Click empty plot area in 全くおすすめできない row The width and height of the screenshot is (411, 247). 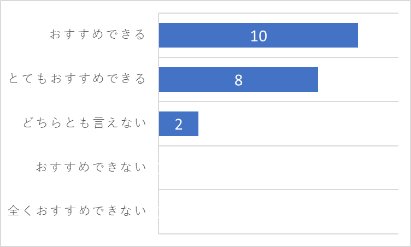click(278, 211)
